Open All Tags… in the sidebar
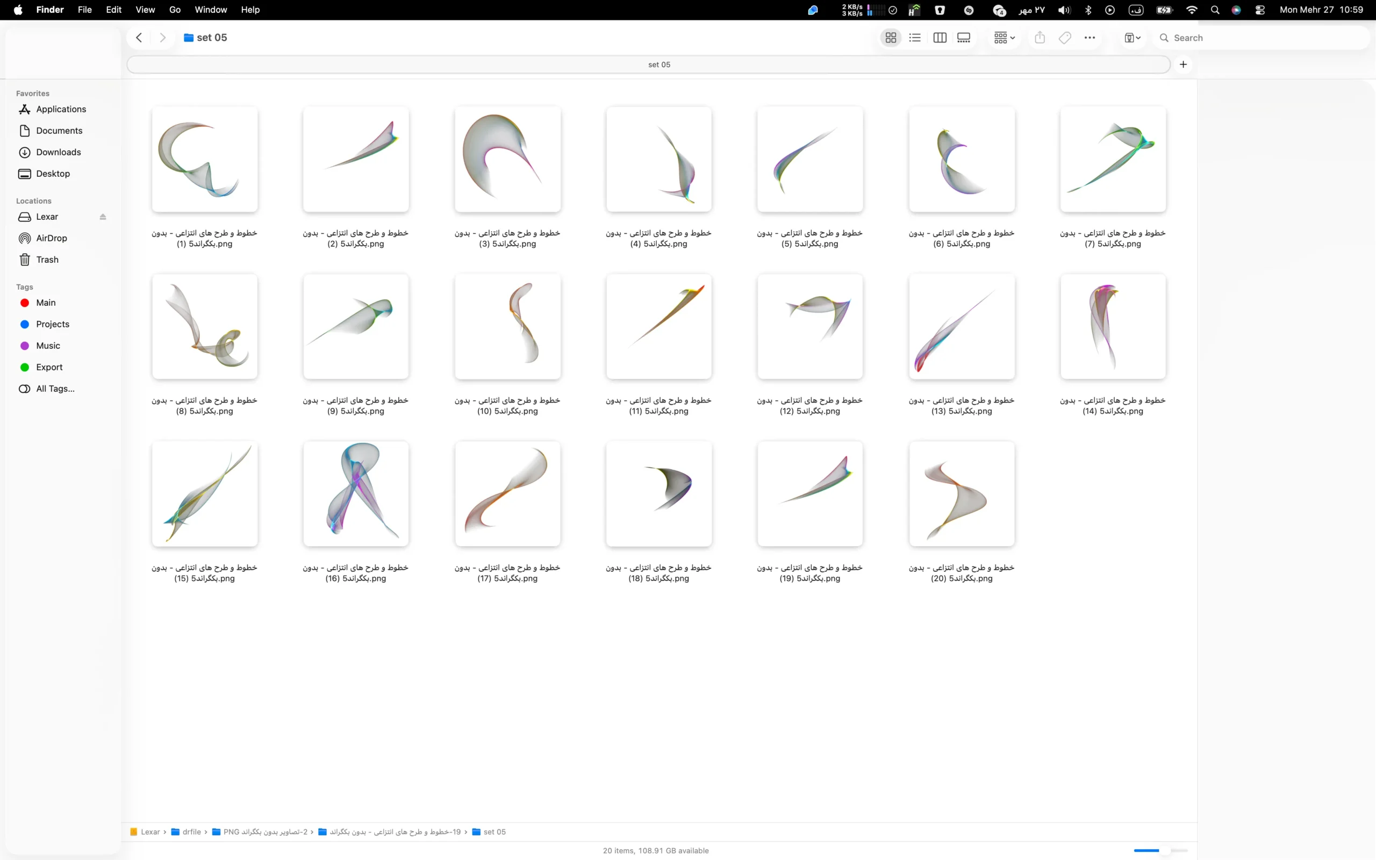This screenshot has height=860, width=1376. tap(55, 389)
